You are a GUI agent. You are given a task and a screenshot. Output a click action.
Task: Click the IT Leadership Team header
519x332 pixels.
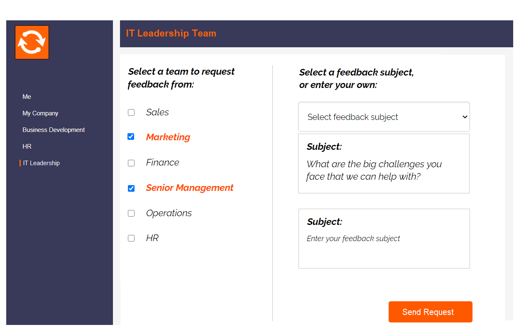[x=171, y=34]
